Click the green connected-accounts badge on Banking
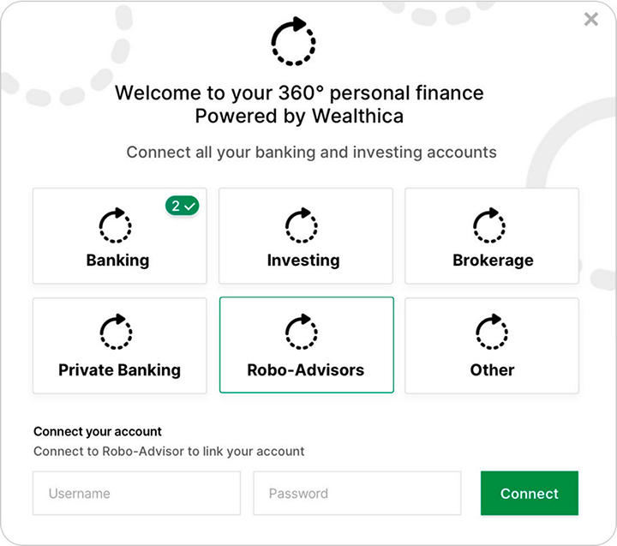The width and height of the screenshot is (617, 546). [x=182, y=206]
